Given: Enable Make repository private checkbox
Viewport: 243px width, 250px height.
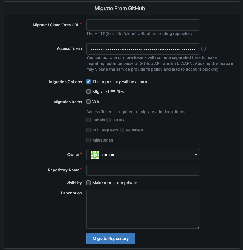Looking at the screenshot, I should coord(88,183).
